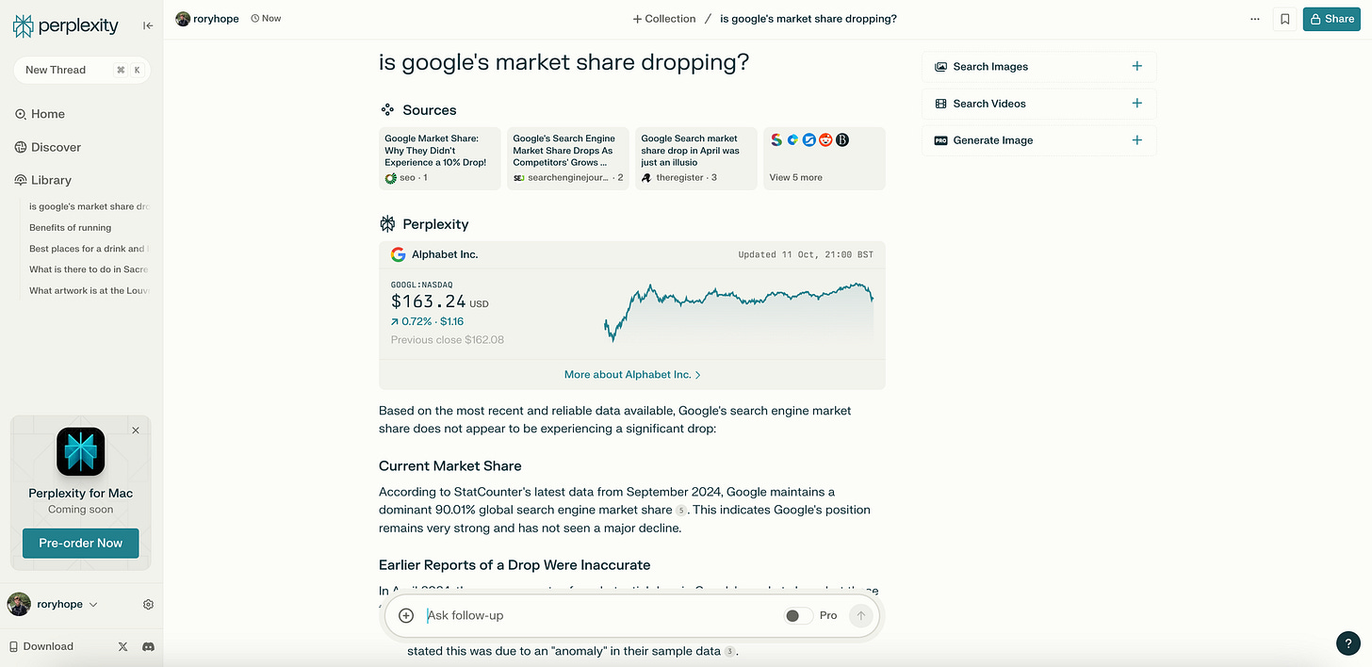Click the help question mark button
Viewport: 1372px width, 667px height.
pos(1347,643)
